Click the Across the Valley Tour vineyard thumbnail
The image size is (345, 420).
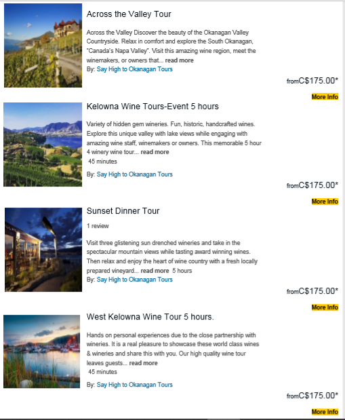pos(43,45)
